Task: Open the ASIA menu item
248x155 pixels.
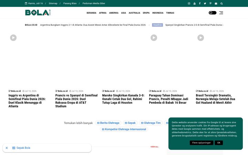Action: (x=124, y=13)
